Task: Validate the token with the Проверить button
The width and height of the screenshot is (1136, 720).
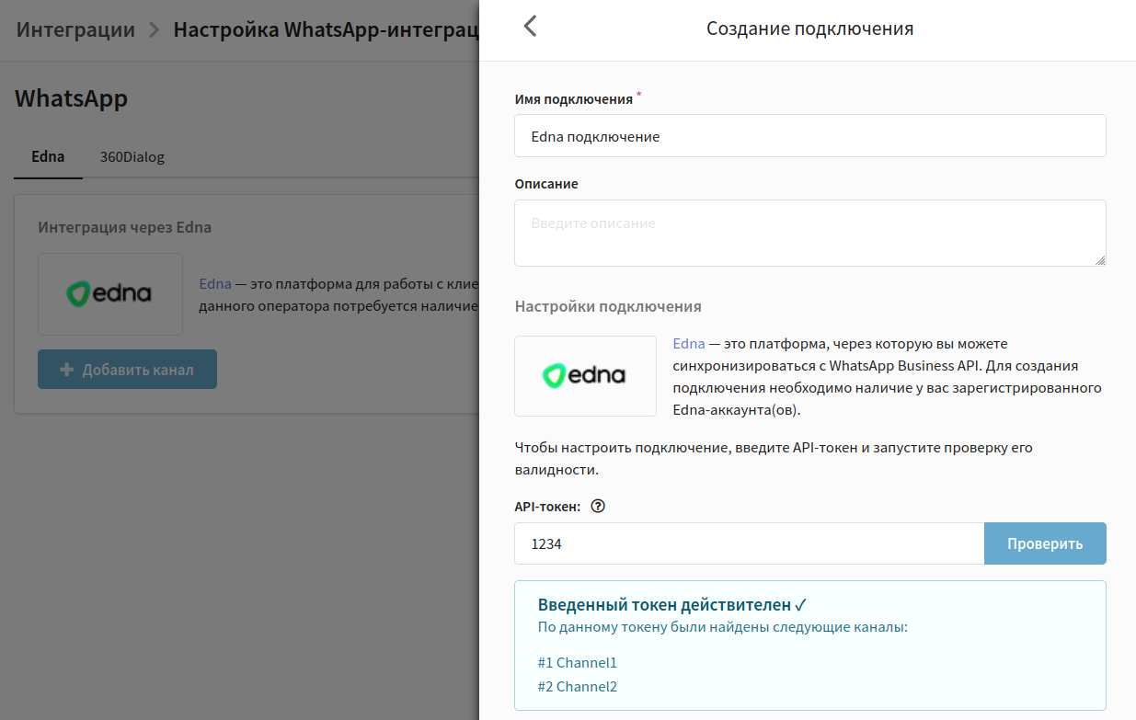Action: [x=1045, y=543]
